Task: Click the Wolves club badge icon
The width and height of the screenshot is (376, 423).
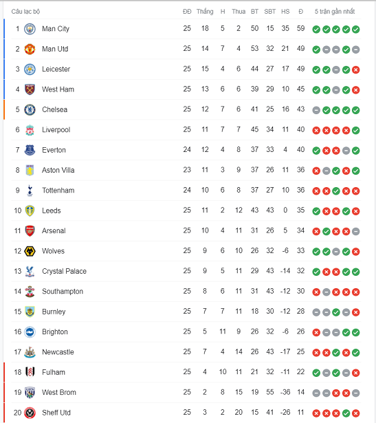Action: coord(30,251)
